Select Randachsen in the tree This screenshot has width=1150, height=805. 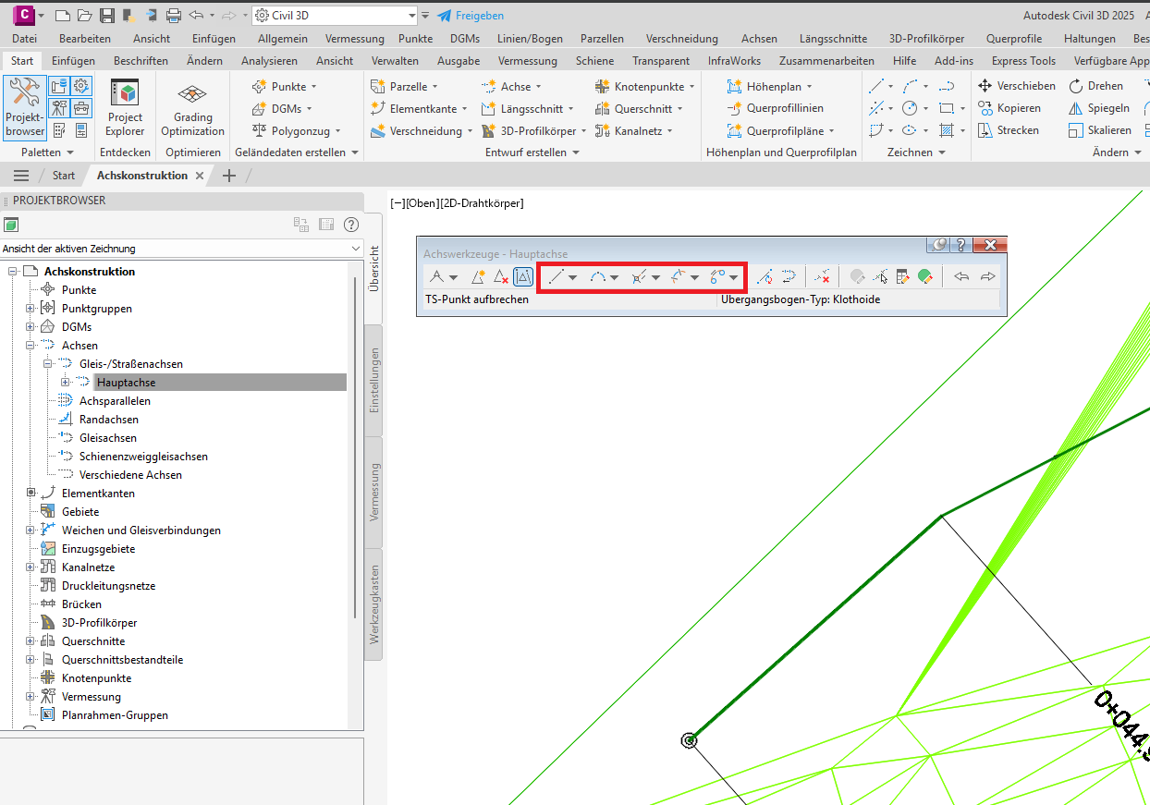coord(109,419)
